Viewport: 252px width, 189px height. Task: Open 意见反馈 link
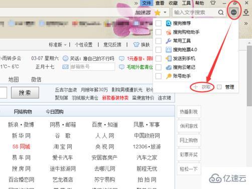pyautogui.click(x=112, y=45)
